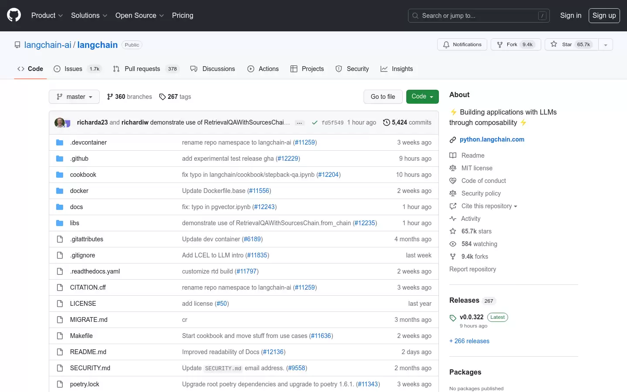The width and height of the screenshot is (627, 392).
Task: Click the libs folder icon
Action: (x=60, y=223)
